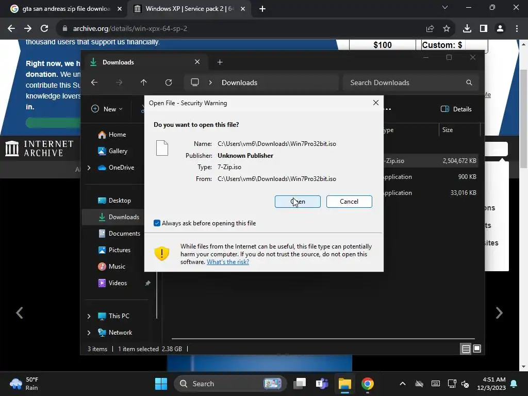Switch to the Windows XP Service pack tab
This screenshot has width=528, height=396.
pos(189,9)
